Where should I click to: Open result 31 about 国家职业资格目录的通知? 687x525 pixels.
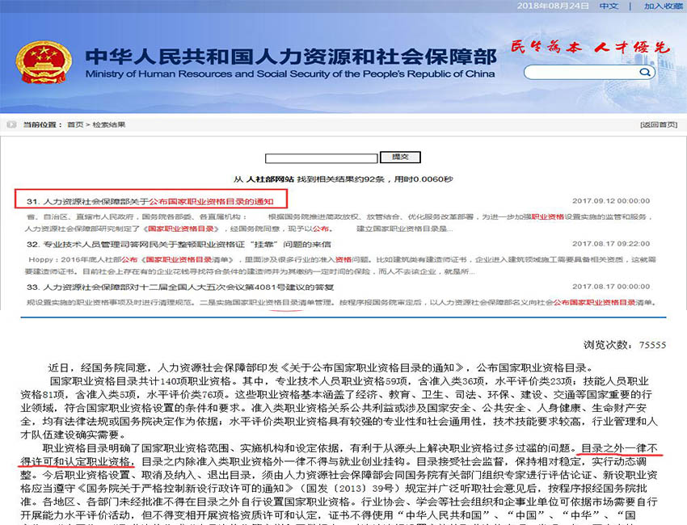(150, 201)
